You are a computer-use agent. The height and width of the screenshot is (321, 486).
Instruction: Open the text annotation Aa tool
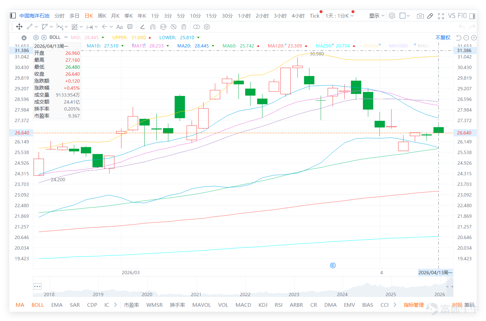click(x=119, y=27)
